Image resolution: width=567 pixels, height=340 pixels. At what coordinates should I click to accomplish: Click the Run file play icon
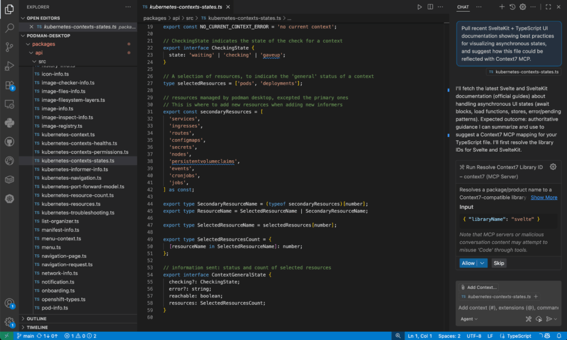[x=419, y=7]
